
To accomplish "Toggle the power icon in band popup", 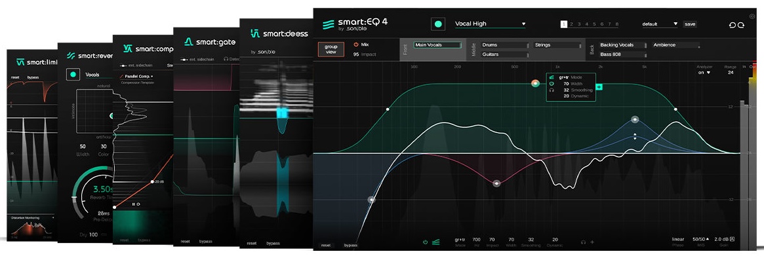I will click(x=552, y=83).
